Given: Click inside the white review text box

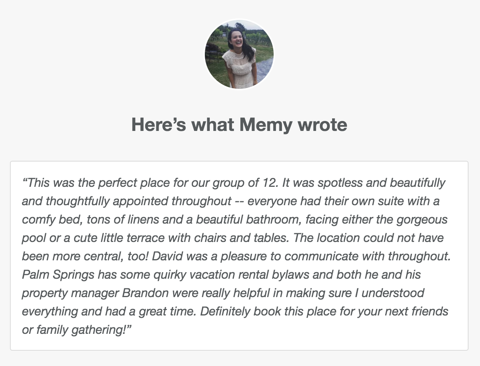Looking at the screenshot, I should click(x=239, y=256).
